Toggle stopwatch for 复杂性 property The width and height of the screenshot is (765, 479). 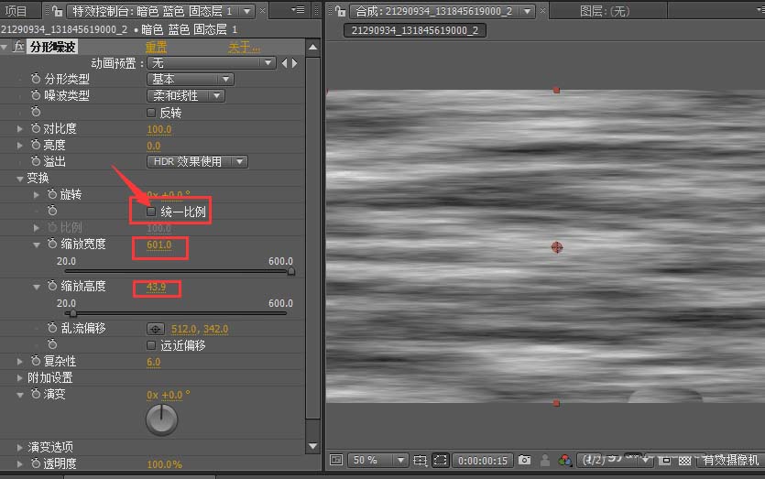pos(36,361)
